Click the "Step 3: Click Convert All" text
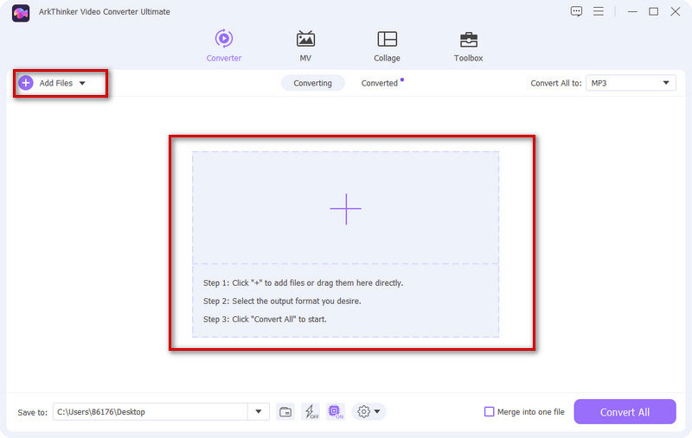The height and width of the screenshot is (438, 692). [265, 319]
